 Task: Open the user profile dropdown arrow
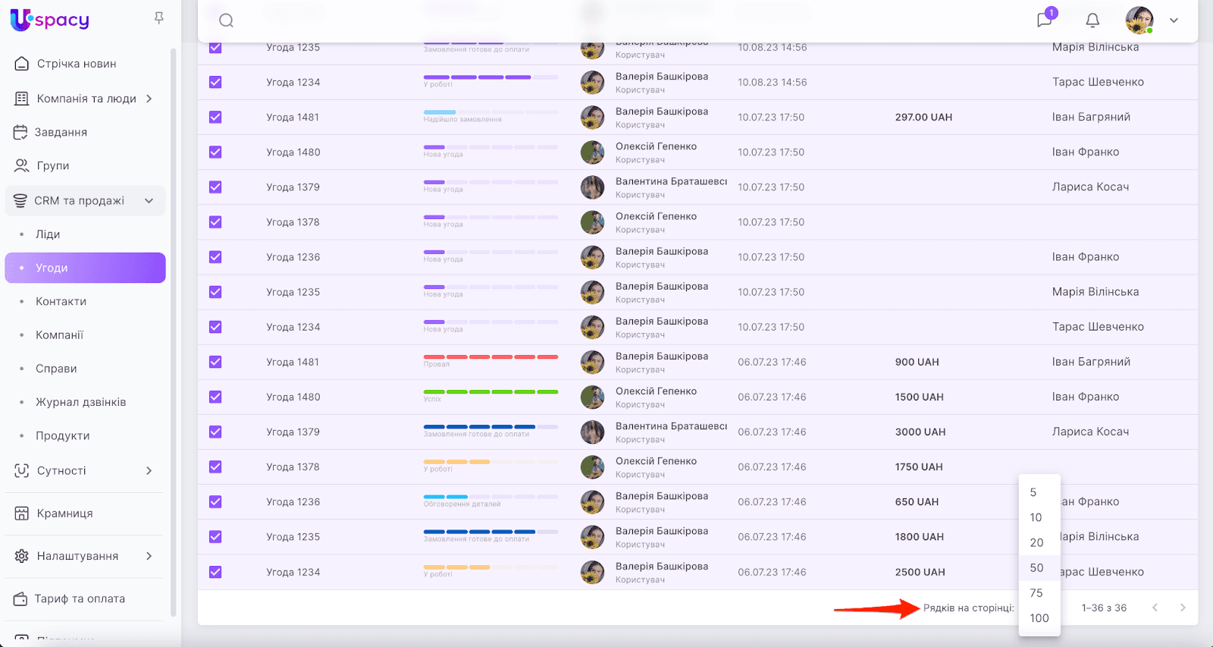(1174, 20)
